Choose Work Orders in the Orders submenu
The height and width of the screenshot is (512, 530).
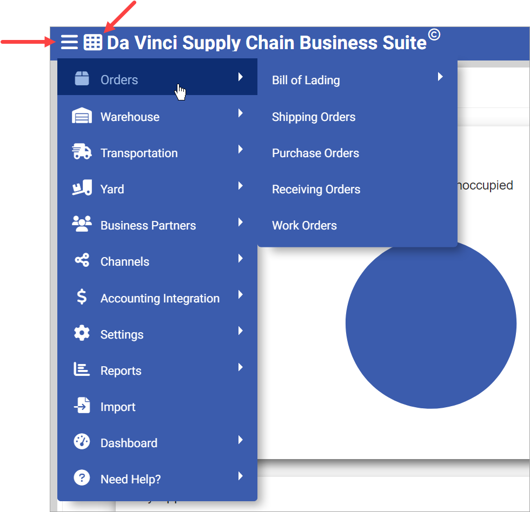pos(304,225)
